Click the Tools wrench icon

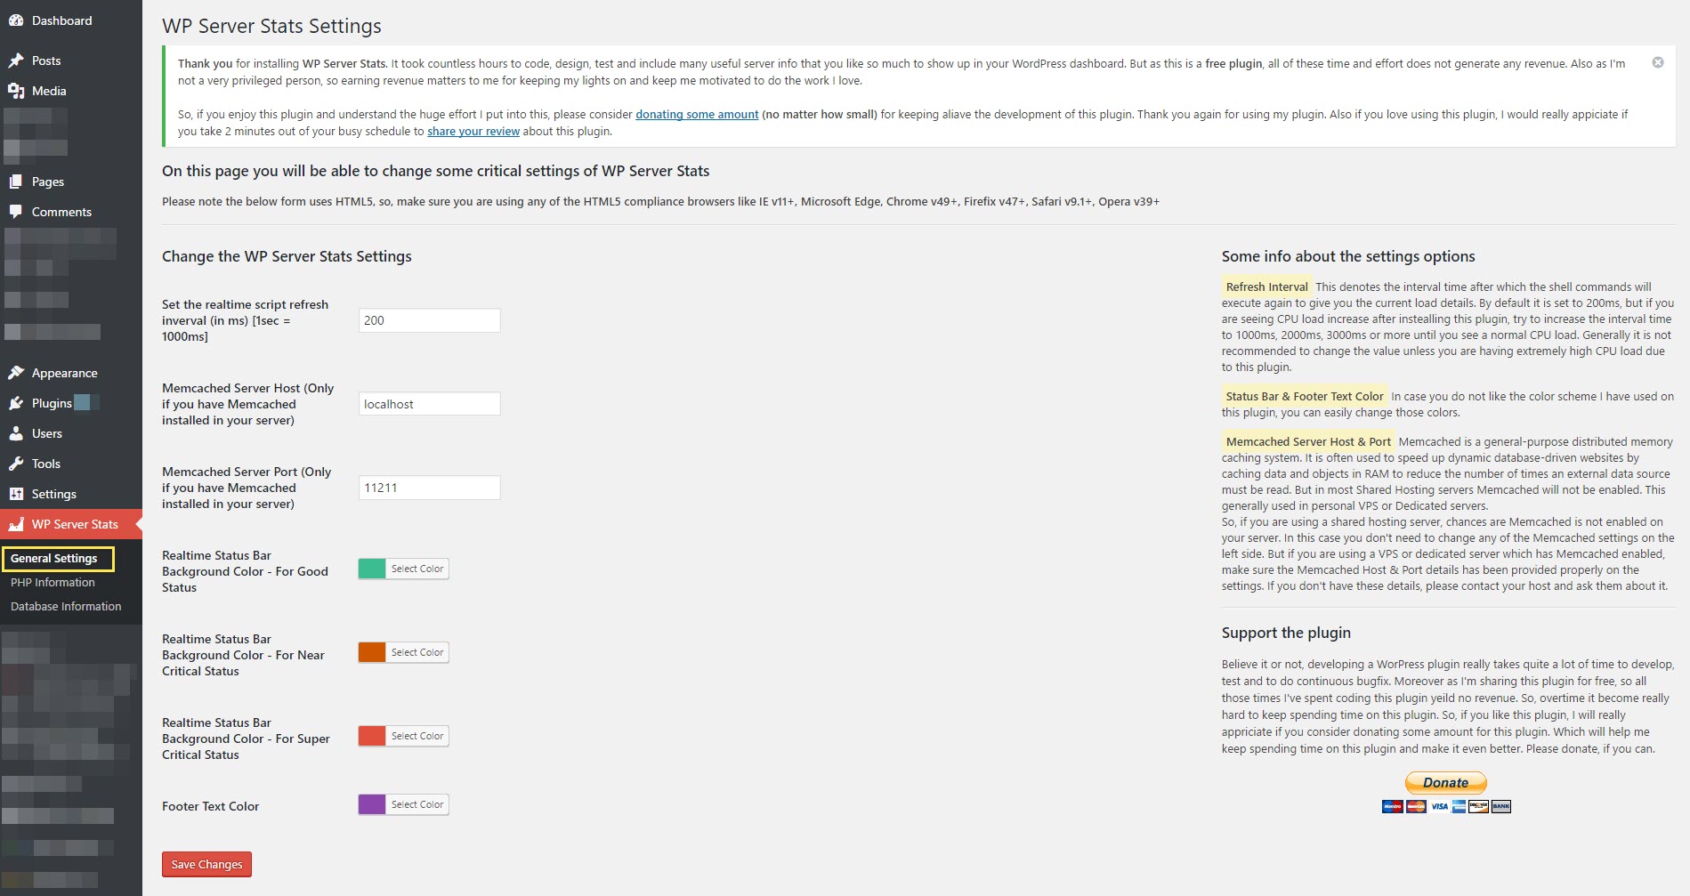click(16, 464)
